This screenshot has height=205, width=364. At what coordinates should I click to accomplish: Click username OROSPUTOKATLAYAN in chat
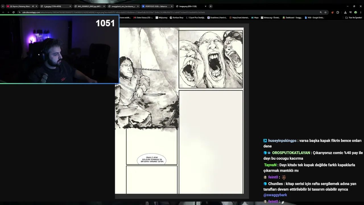tap(291, 153)
